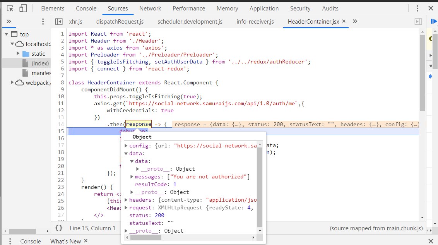Open navigator pane options menu

tap(43, 22)
